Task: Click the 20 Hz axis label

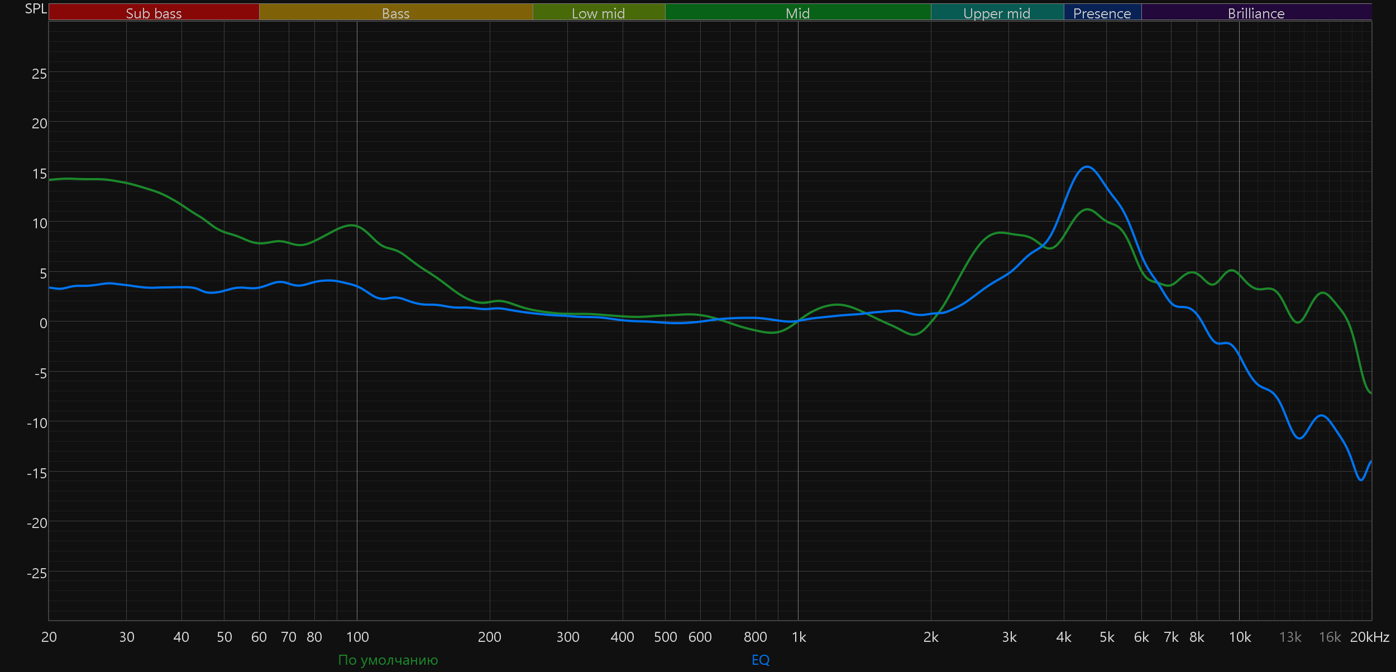Action: (49, 637)
